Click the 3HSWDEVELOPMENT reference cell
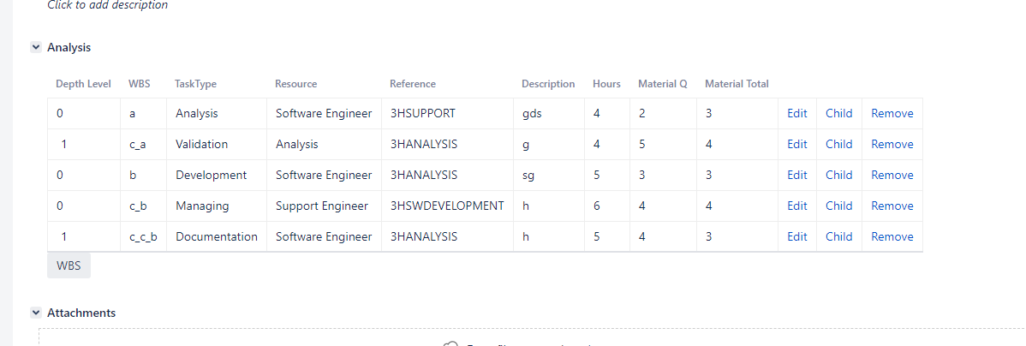 447,206
